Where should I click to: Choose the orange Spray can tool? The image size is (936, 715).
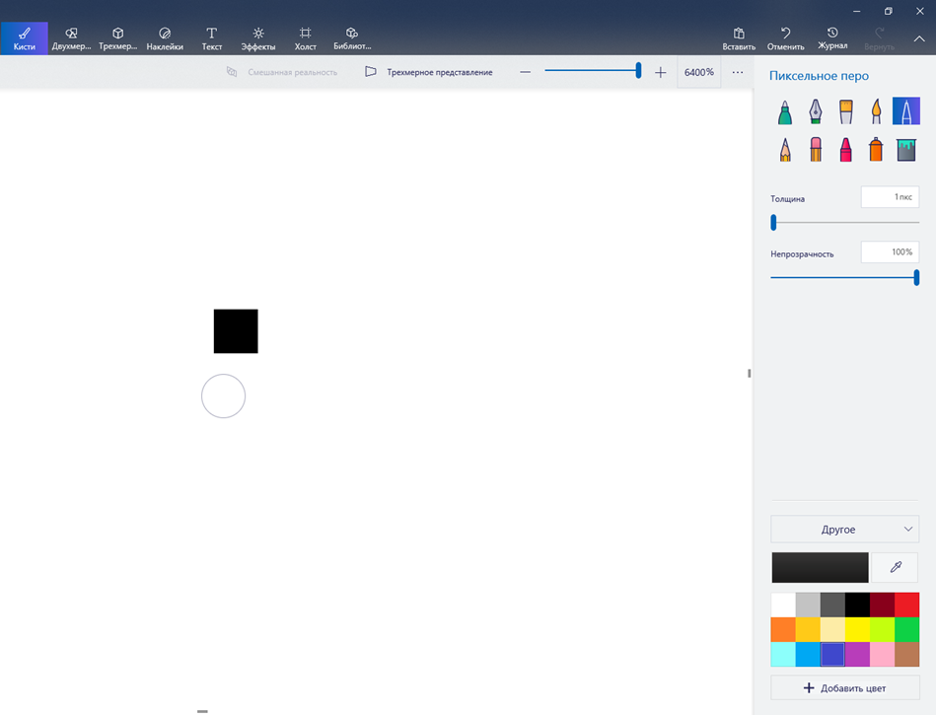pos(876,149)
